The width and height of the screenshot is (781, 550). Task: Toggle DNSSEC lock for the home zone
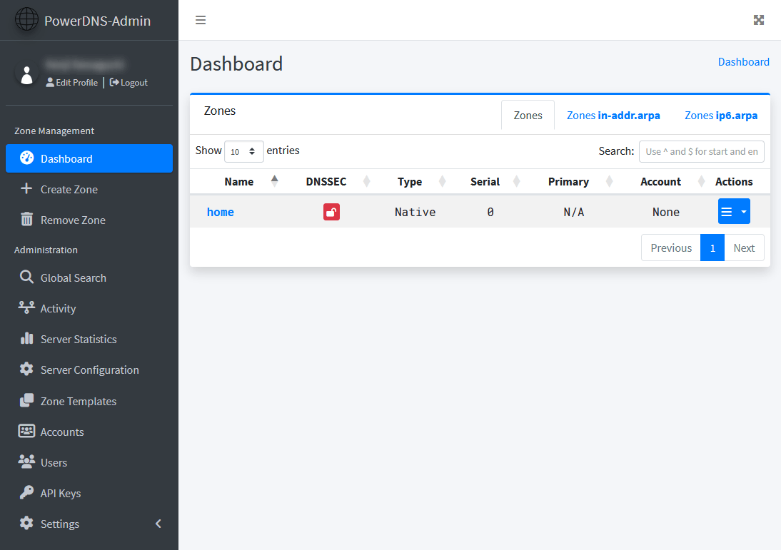[x=331, y=212]
